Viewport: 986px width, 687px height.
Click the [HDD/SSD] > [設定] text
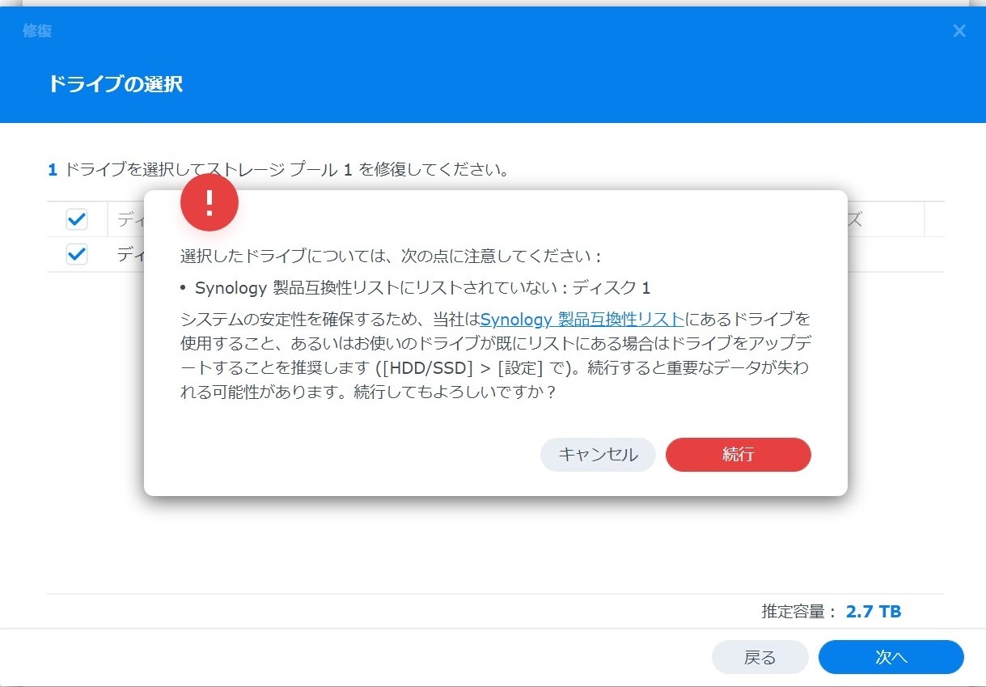(461, 369)
